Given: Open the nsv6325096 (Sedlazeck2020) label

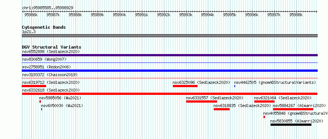Looking at the screenshot, I should (x=201, y=82).
